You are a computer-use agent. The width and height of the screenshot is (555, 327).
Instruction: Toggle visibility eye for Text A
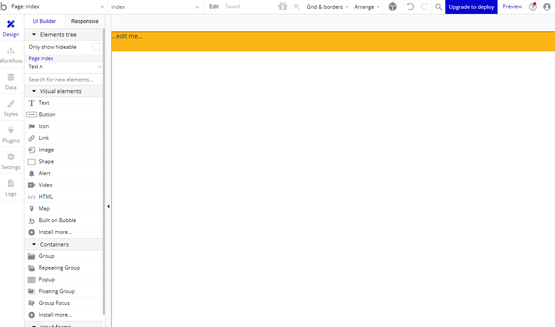click(x=99, y=67)
